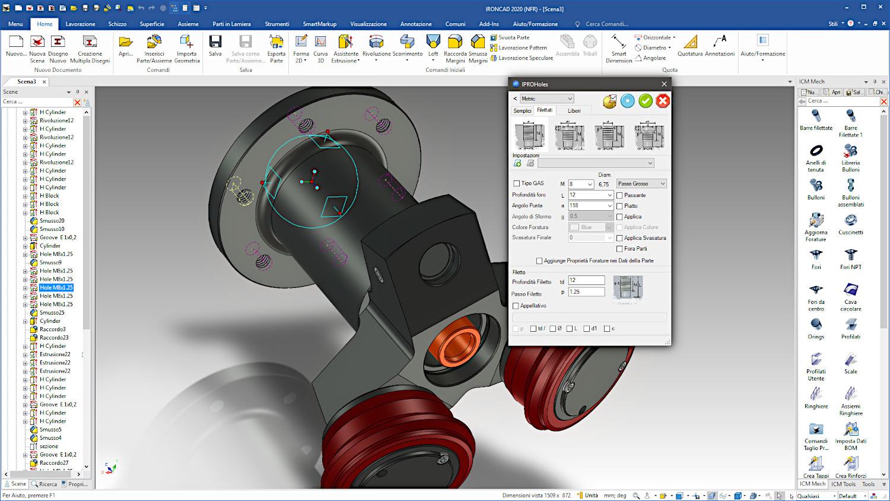Open the Profondità foro L dropdown
Viewport: 890px width, 501px height.
pos(609,195)
